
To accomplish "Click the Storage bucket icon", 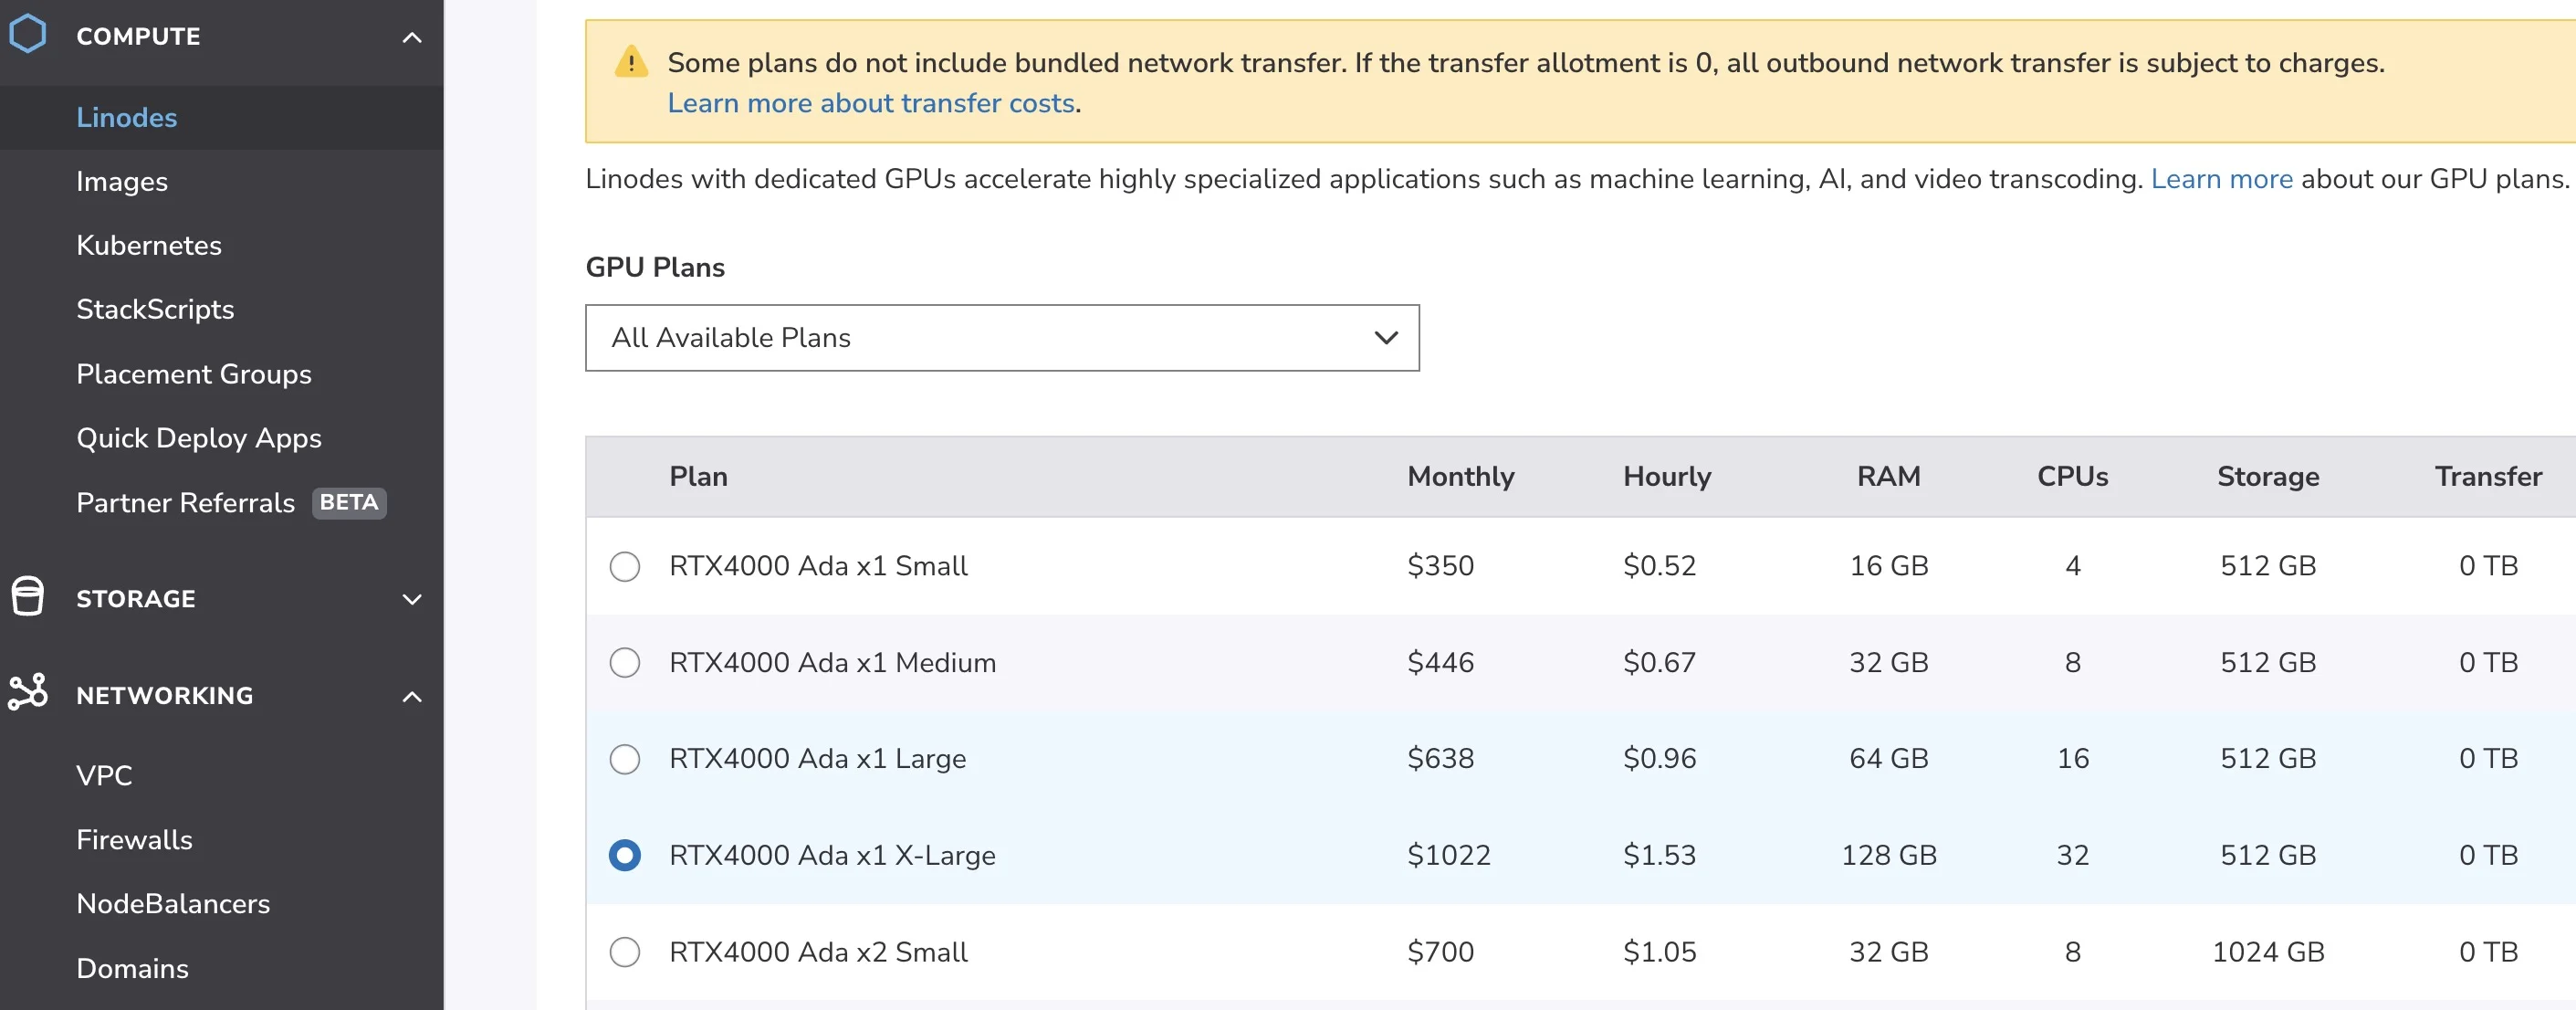I will point(28,597).
